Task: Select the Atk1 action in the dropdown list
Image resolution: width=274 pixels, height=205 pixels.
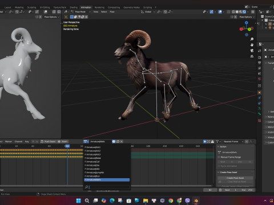Action: pyautogui.click(x=107, y=147)
